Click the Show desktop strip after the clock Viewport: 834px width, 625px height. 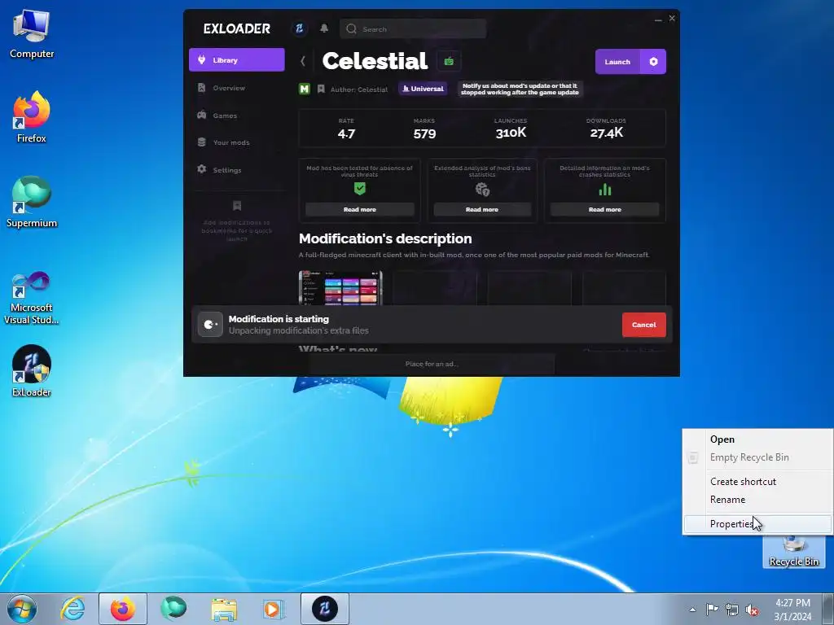click(x=828, y=609)
